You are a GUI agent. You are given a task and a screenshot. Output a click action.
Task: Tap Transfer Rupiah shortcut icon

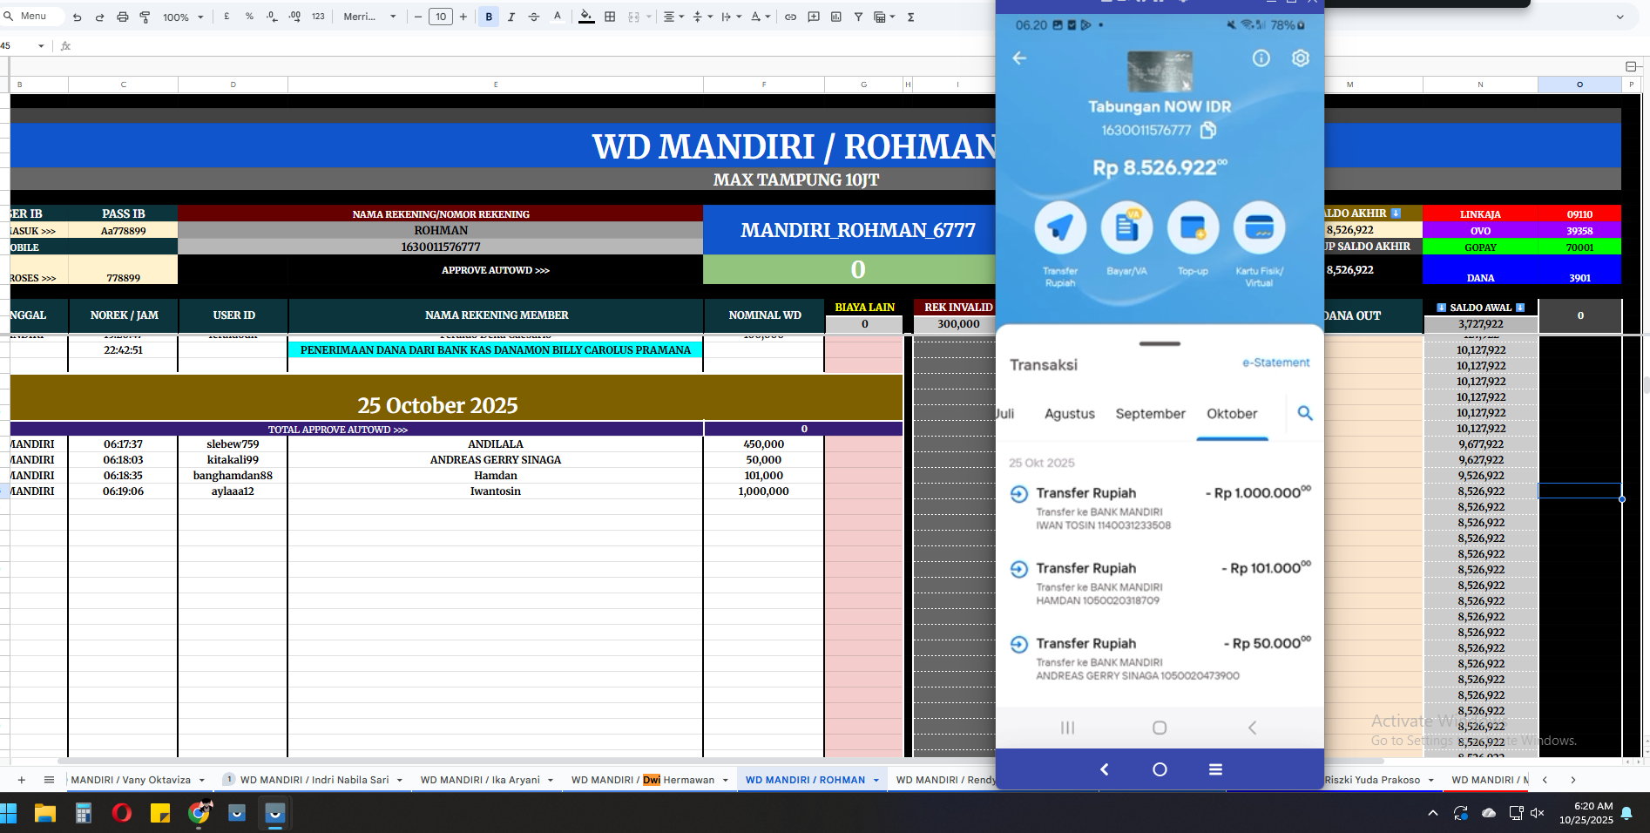click(x=1060, y=227)
